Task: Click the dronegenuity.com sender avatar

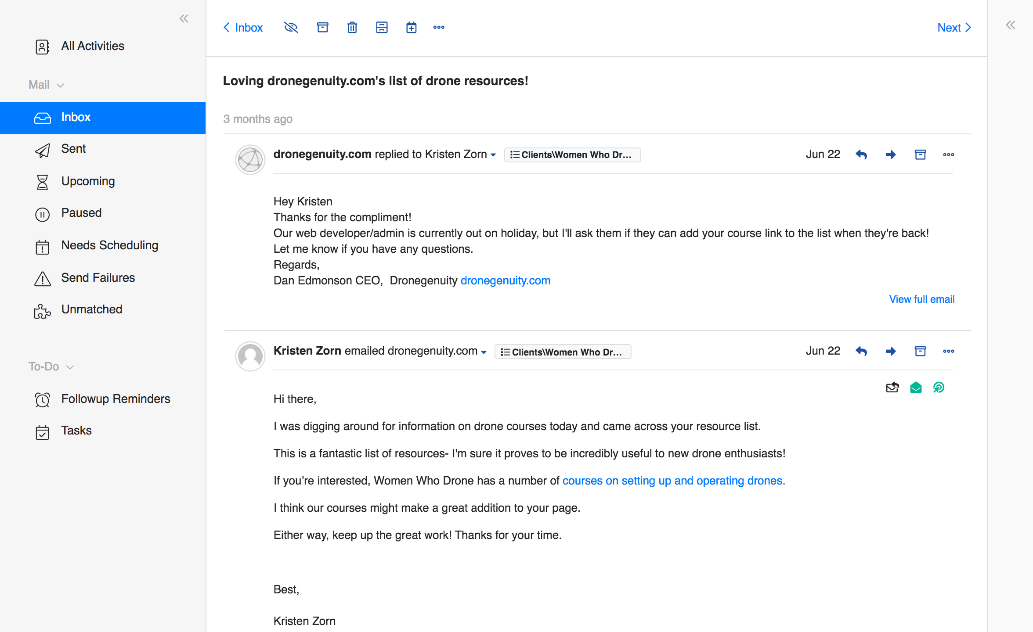Action: pos(250,160)
